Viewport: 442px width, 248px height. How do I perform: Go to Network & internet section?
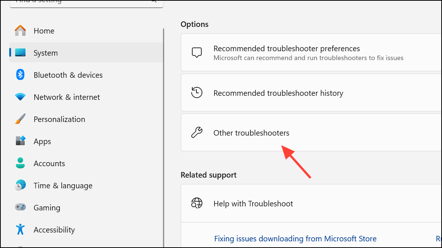tap(66, 97)
